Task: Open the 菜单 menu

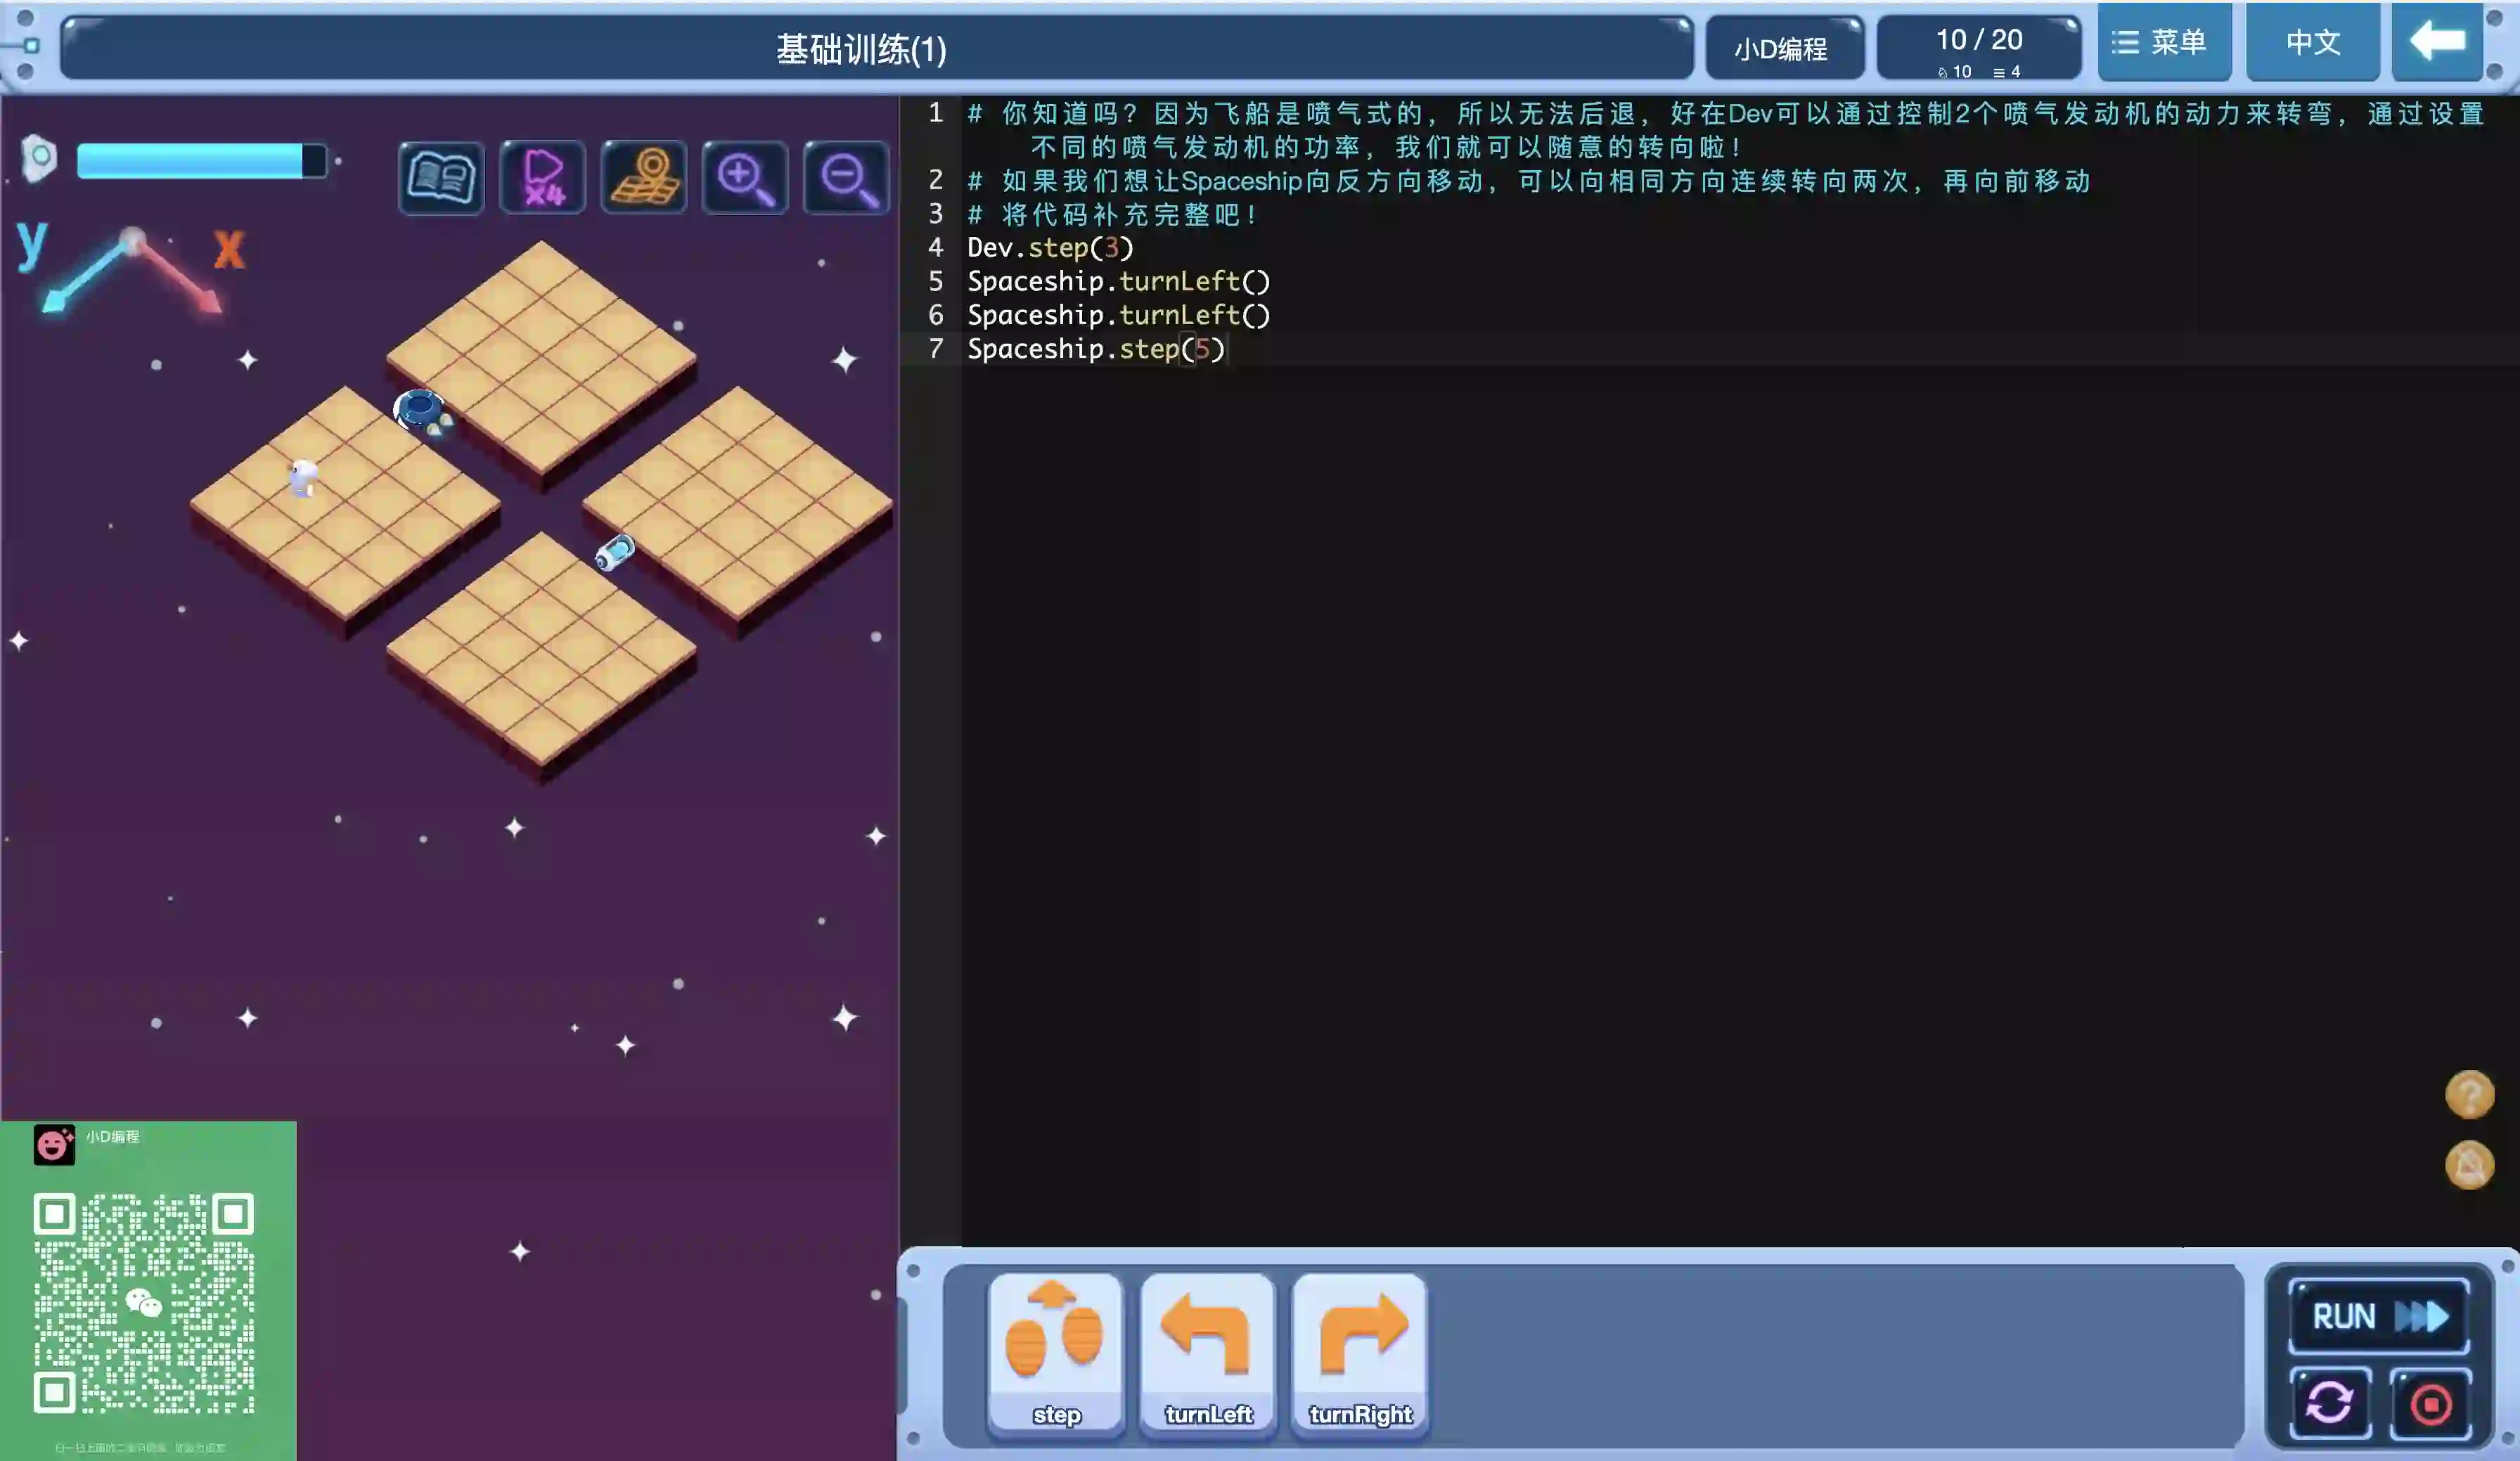Action: click(2164, 42)
